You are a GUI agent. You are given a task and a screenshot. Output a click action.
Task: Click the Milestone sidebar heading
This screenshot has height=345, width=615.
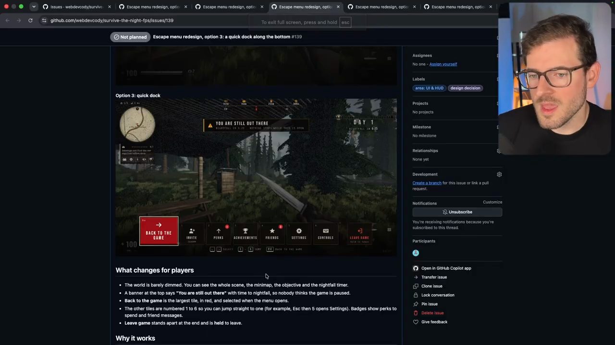tap(421, 127)
